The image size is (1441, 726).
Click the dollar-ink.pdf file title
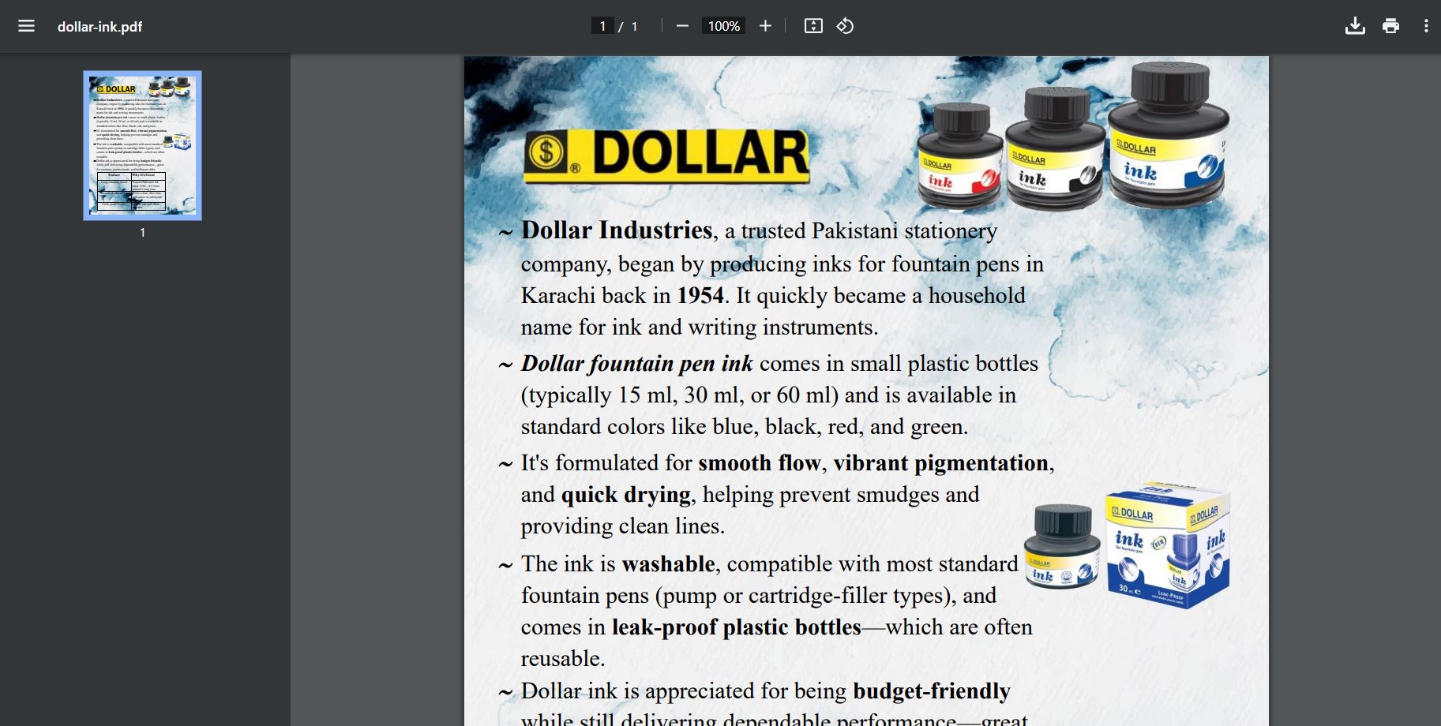100,27
